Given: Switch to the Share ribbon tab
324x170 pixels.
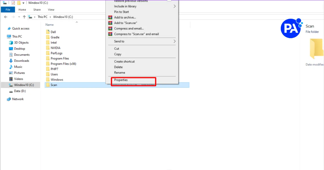Looking at the screenshot, I should point(37,10).
